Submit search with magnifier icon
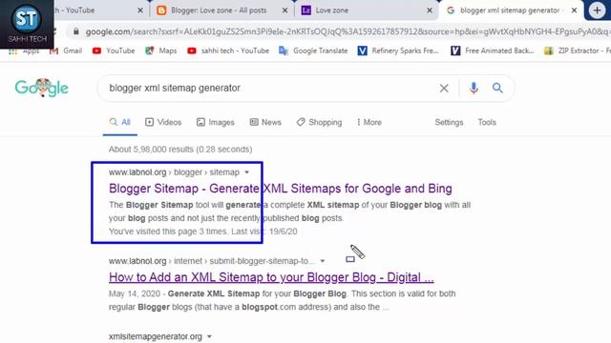 point(497,88)
